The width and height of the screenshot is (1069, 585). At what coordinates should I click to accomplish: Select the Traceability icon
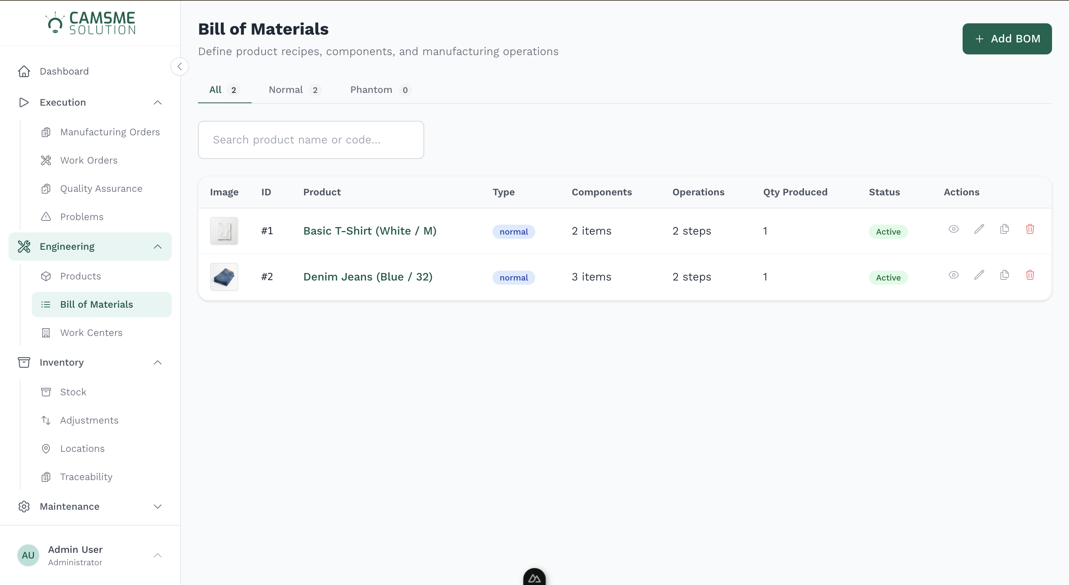click(x=46, y=477)
